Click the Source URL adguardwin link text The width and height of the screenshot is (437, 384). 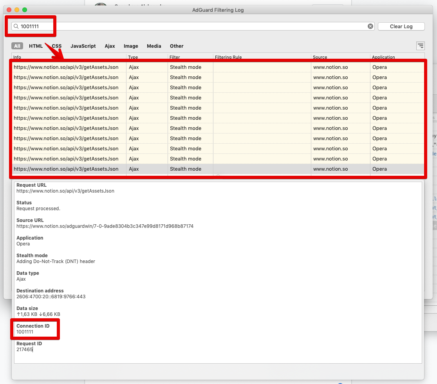pos(105,226)
